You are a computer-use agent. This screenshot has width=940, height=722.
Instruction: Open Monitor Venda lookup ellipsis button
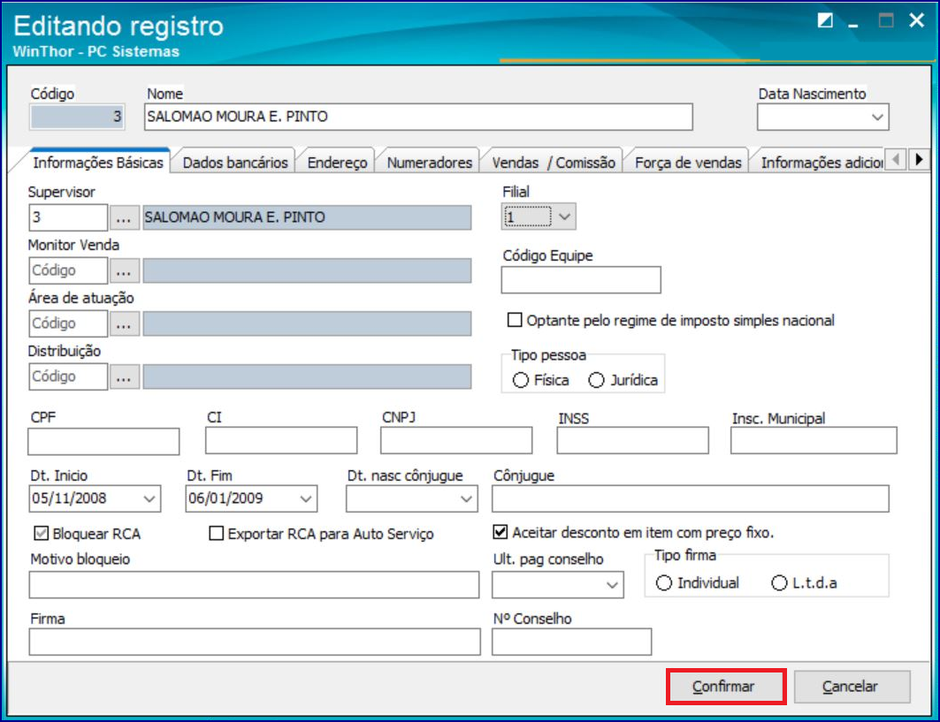coord(124,270)
